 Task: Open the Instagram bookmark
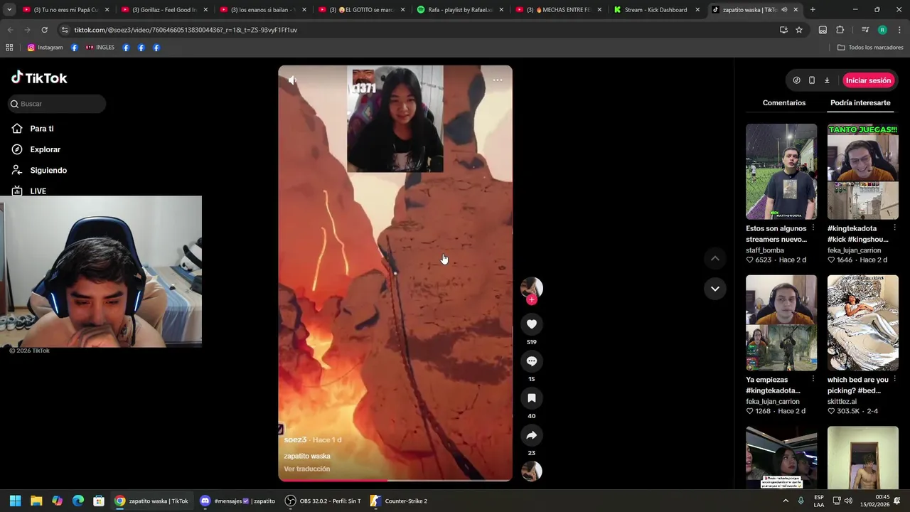[x=45, y=48]
